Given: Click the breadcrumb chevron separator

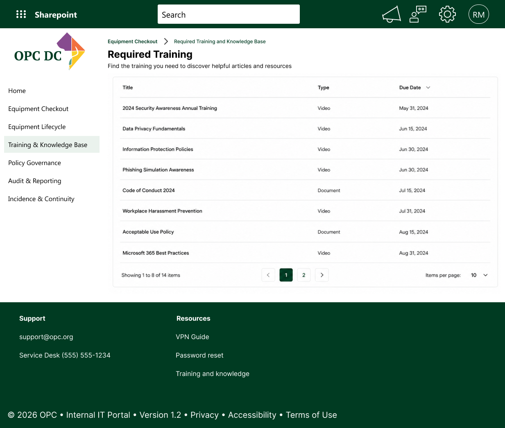Looking at the screenshot, I should [x=166, y=41].
